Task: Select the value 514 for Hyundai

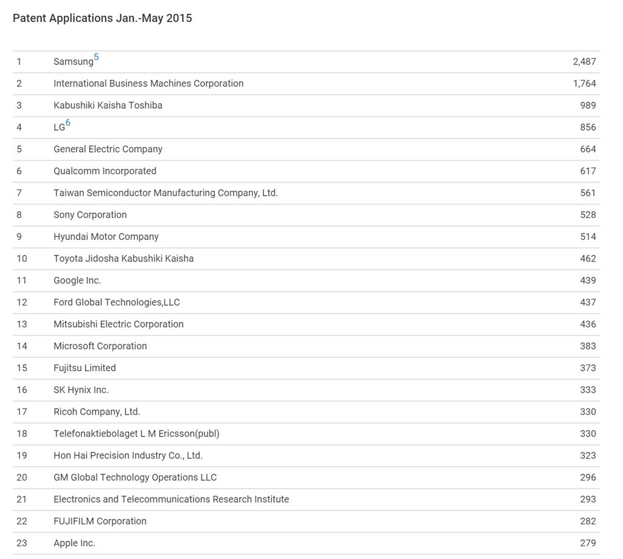Action: click(x=588, y=237)
